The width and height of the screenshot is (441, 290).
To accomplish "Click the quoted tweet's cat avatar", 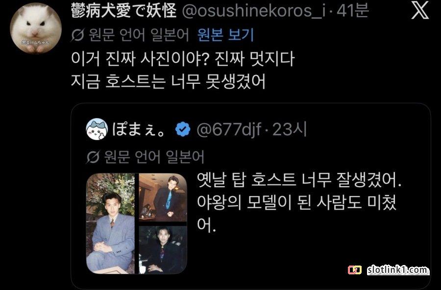I will 97,129.
